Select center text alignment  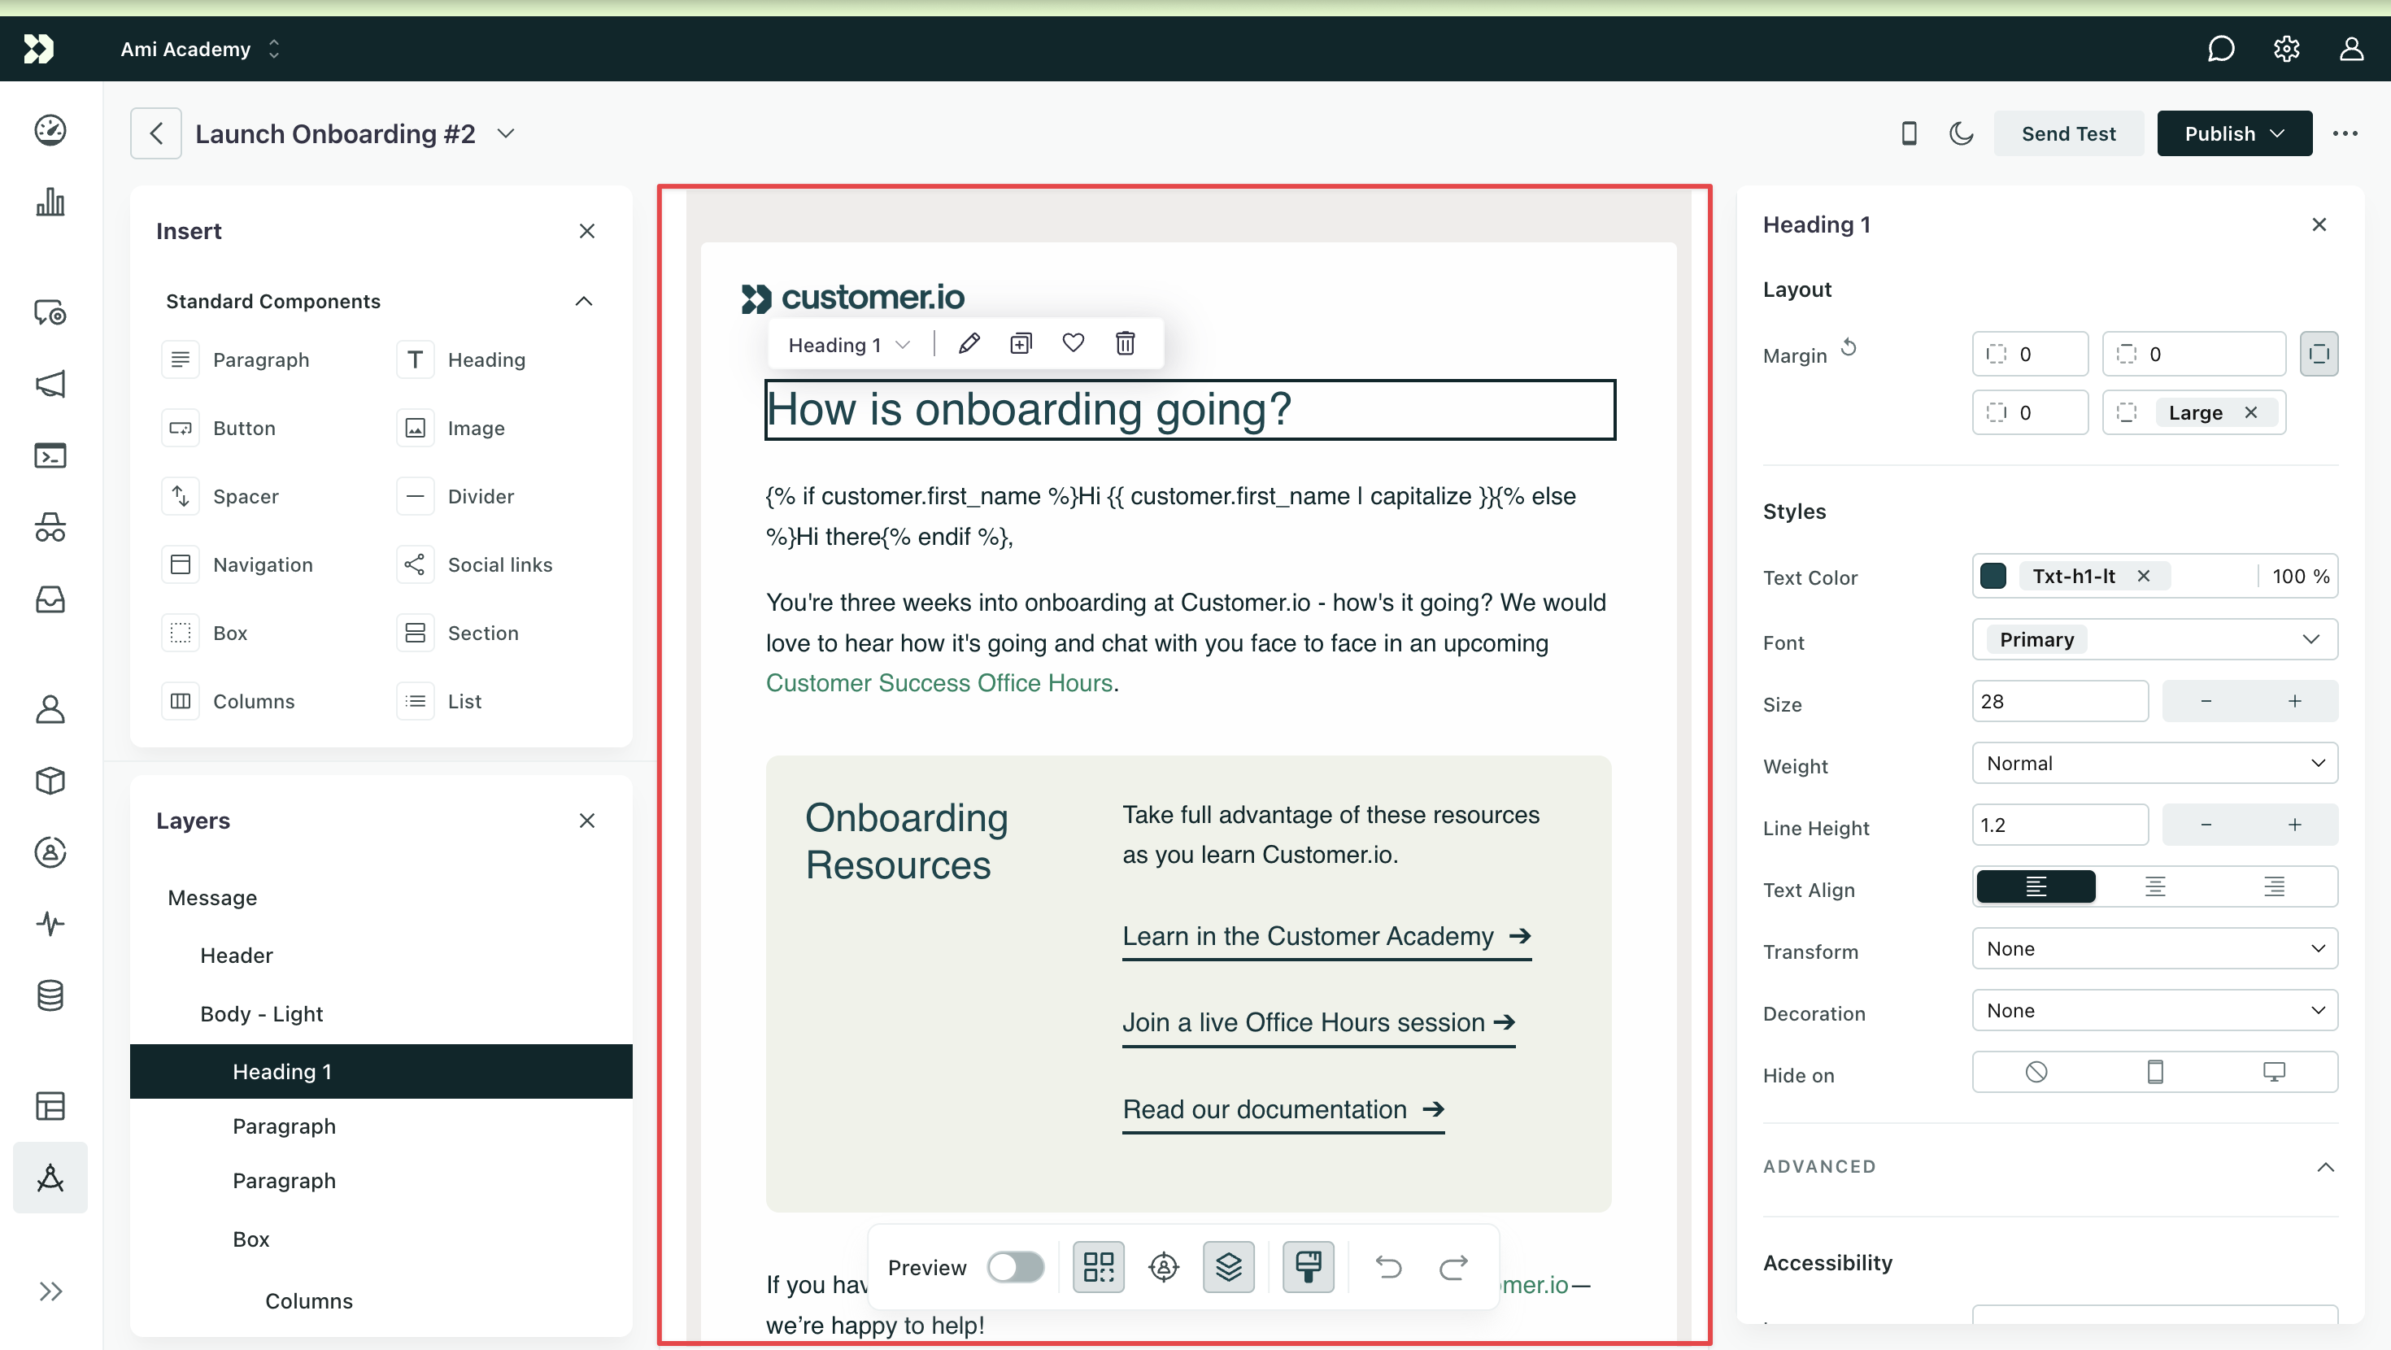(x=2154, y=886)
